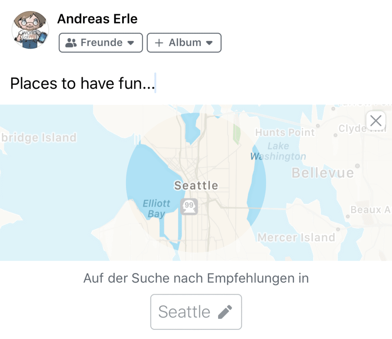Expand the Album caret arrow
The height and width of the screenshot is (339, 392).
click(x=209, y=43)
